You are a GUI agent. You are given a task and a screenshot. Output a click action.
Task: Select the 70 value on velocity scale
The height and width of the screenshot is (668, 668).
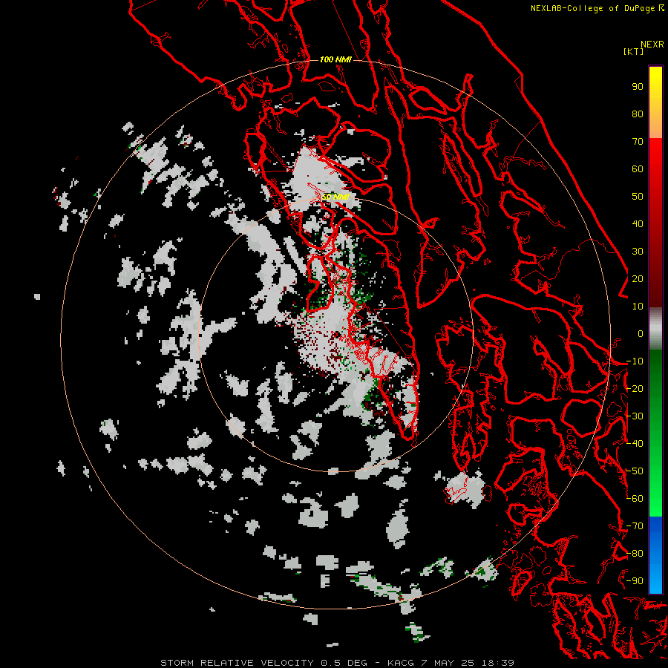[638, 142]
